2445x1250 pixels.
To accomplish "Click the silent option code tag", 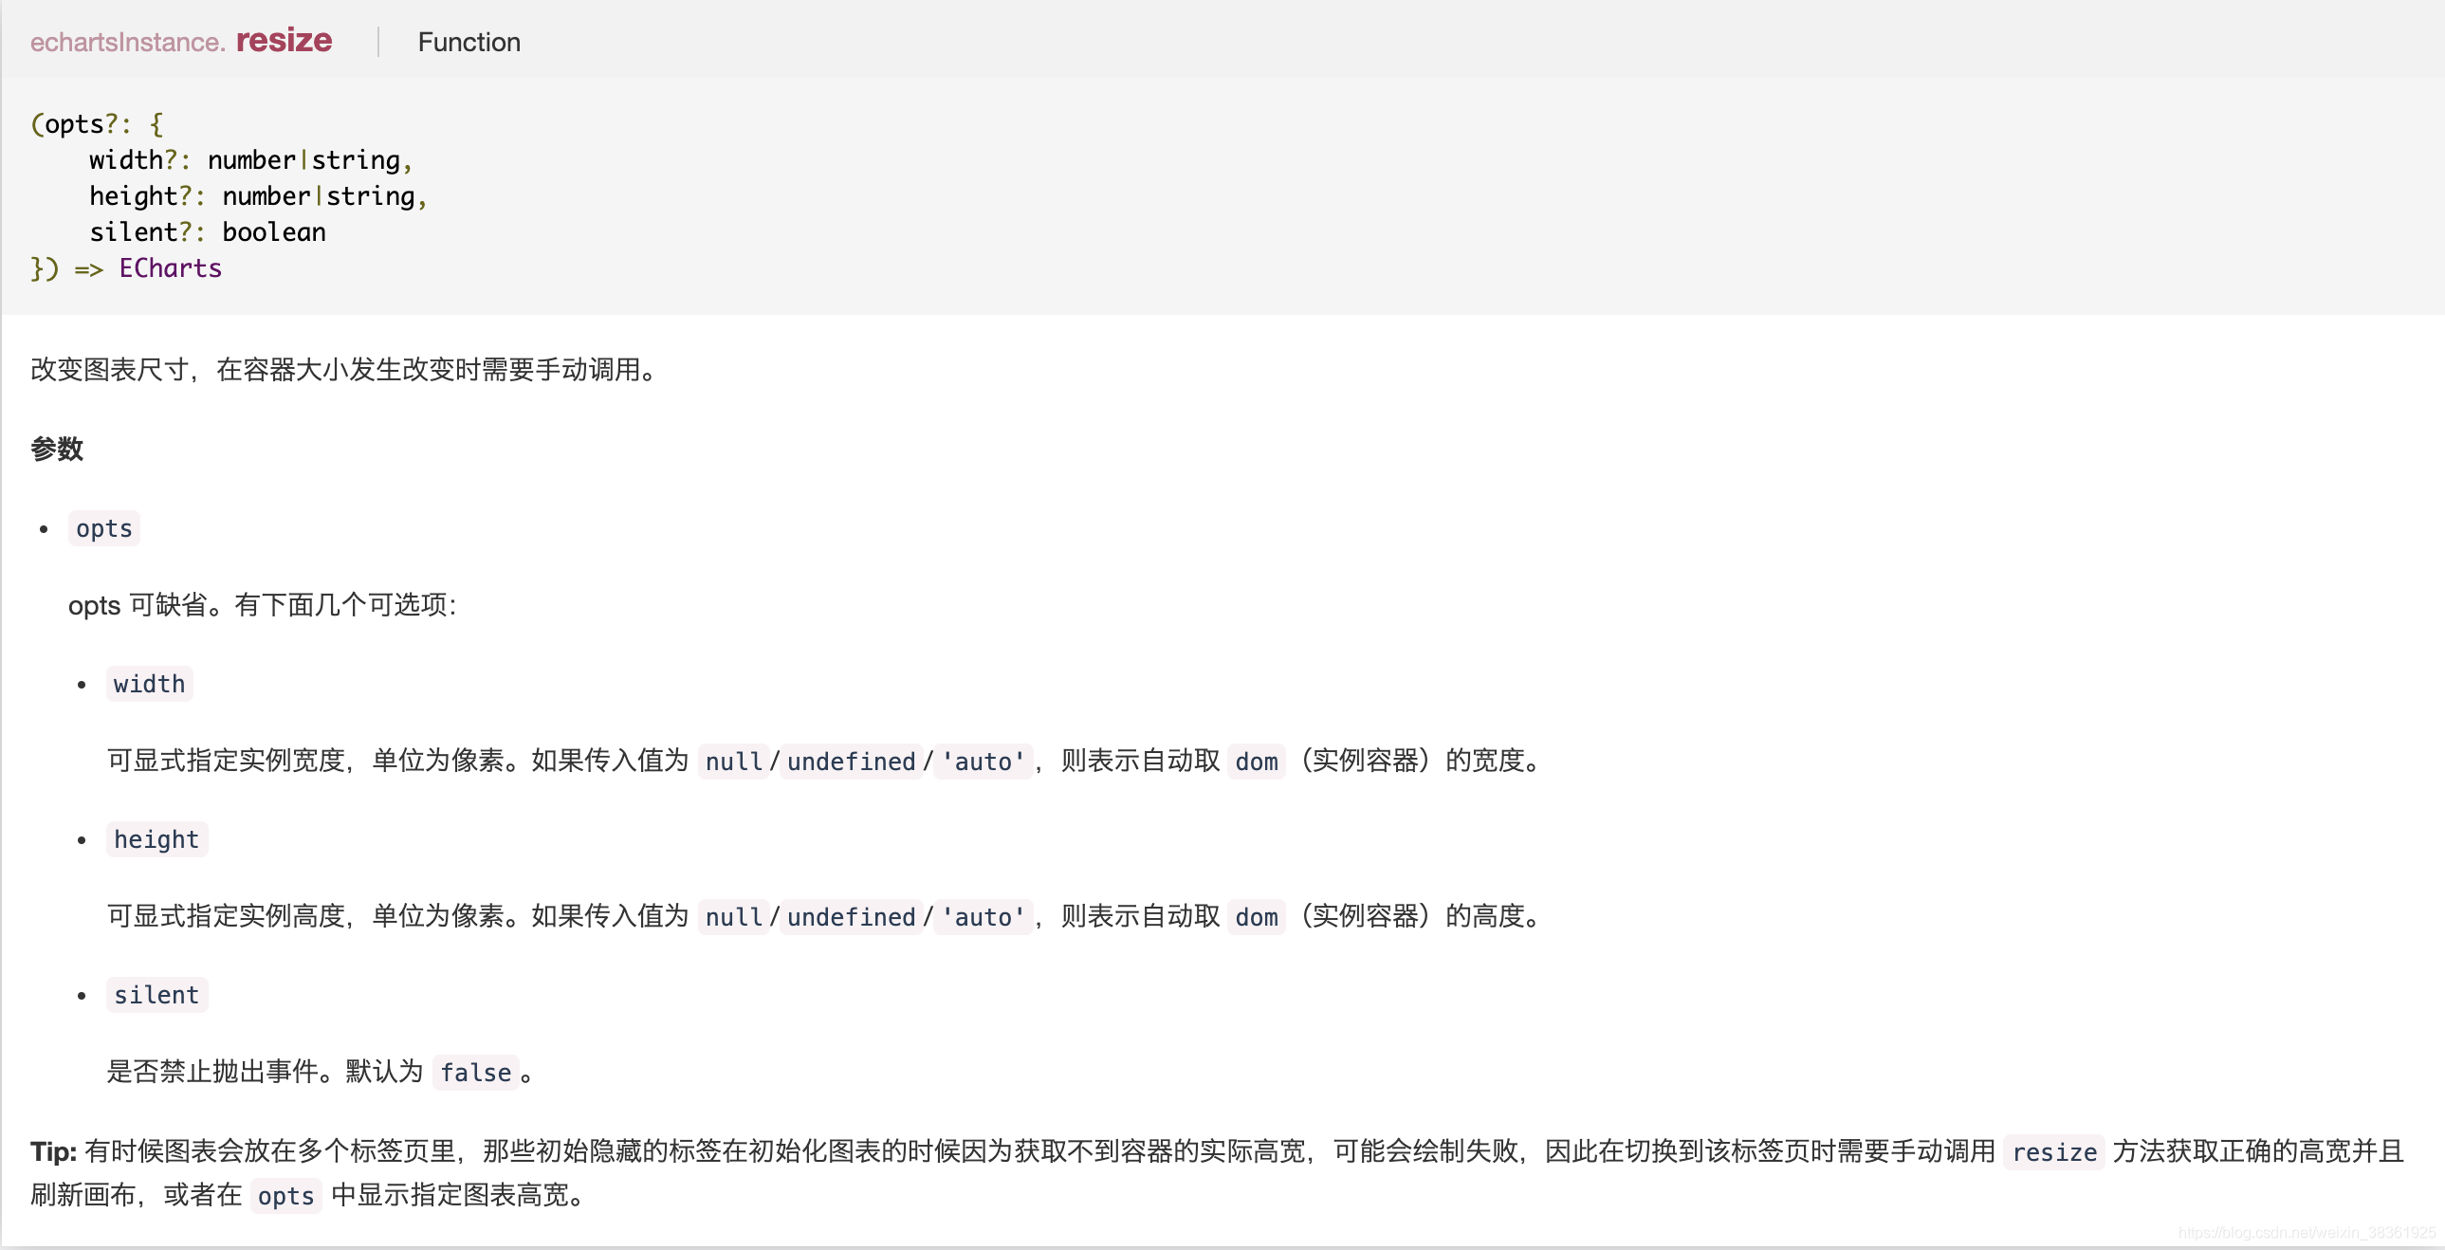I will (x=156, y=996).
